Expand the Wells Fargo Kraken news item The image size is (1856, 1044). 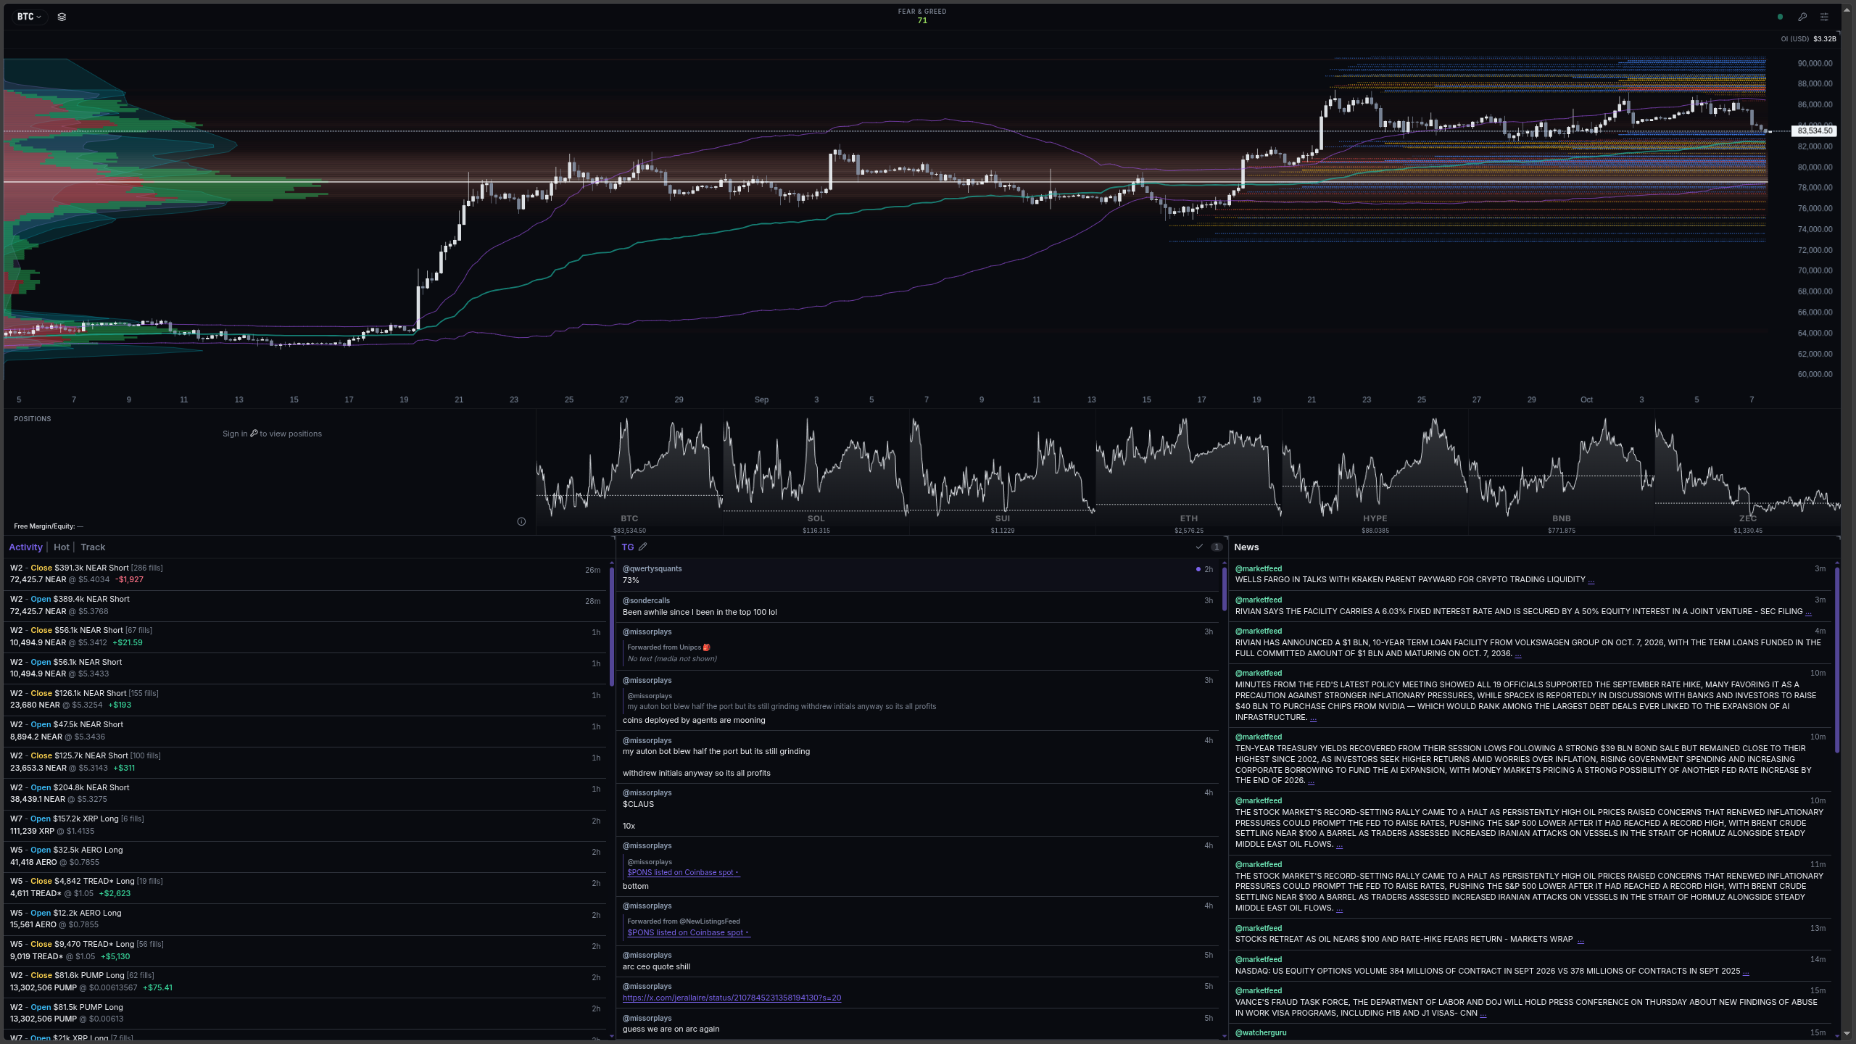1591,580
